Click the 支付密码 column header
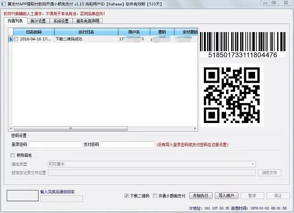Image resolution: width=294 pixels, height=213 pixels. (186, 32)
